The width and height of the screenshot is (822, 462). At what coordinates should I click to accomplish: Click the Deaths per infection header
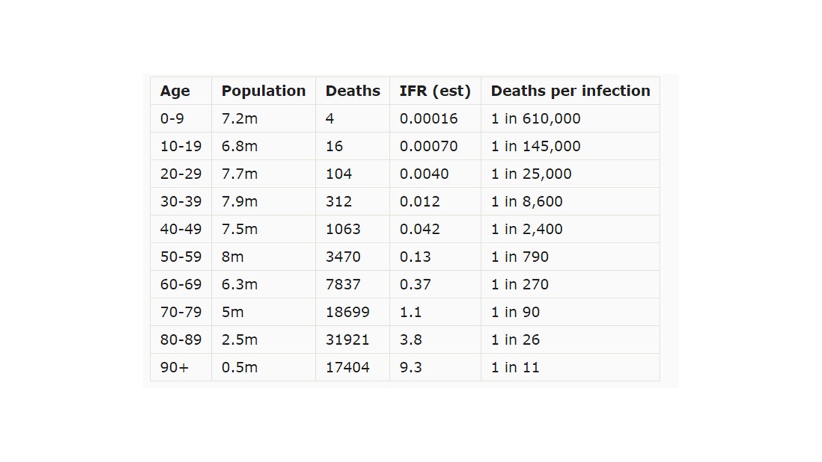click(x=570, y=91)
